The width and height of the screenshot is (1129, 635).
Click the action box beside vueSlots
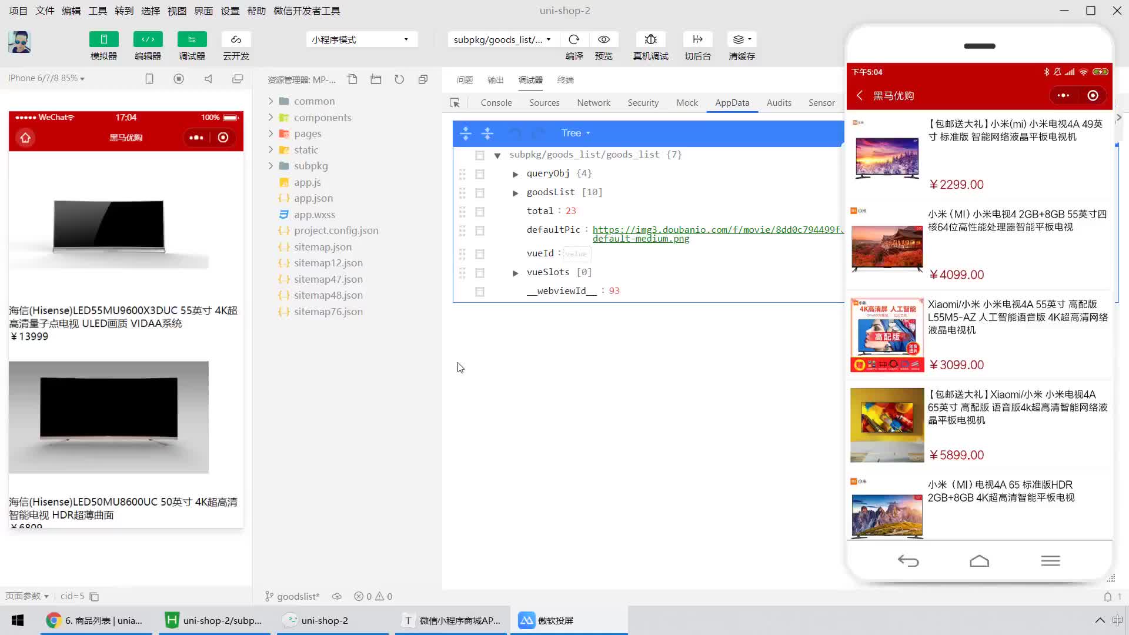coord(480,273)
